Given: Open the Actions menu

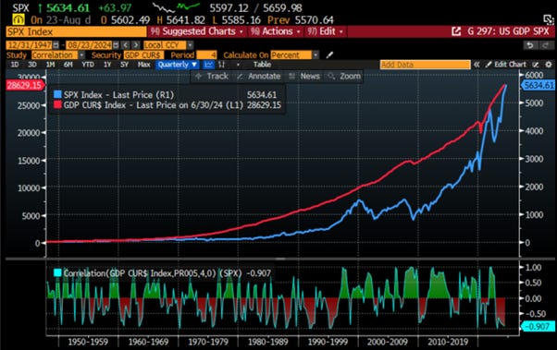Looking at the screenshot, I should [276, 31].
